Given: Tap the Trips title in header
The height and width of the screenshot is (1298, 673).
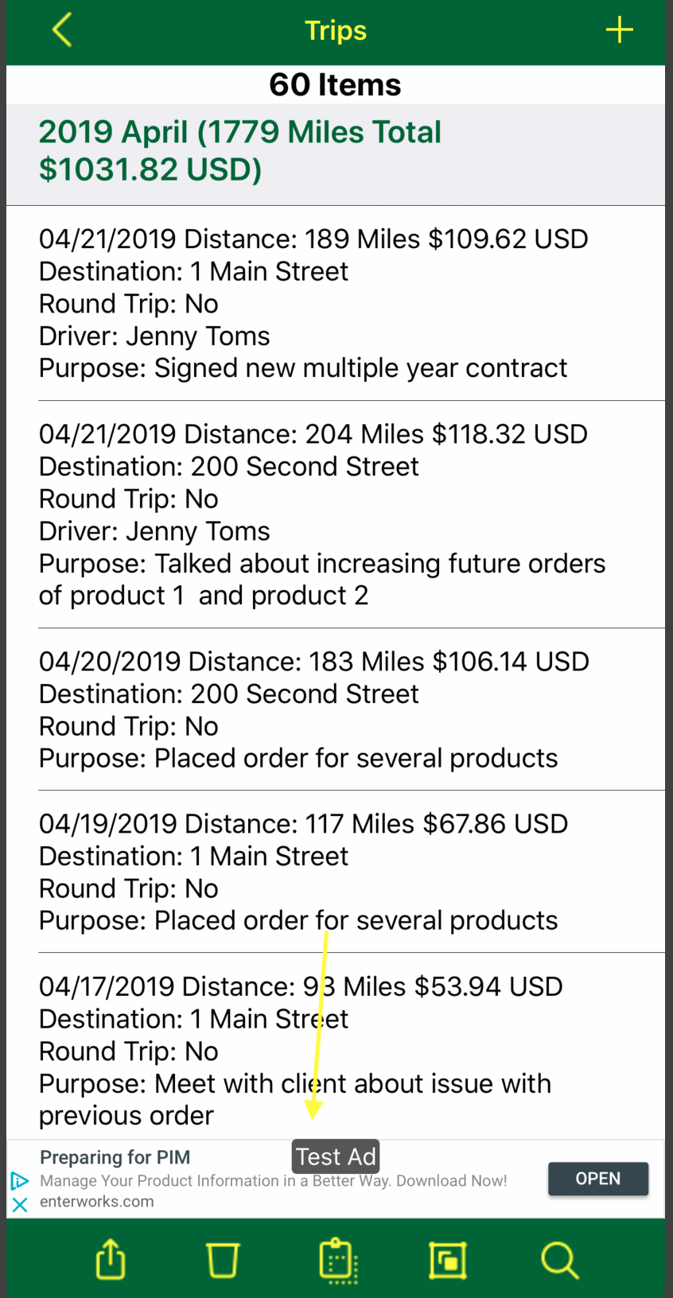Looking at the screenshot, I should click(x=336, y=30).
